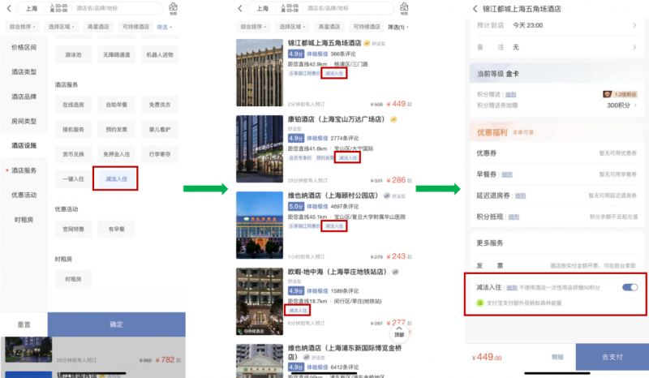Open map view icon on hotel list screen
The image size is (649, 378).
pyautogui.click(x=404, y=9)
